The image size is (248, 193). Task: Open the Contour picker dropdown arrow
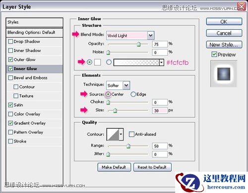[x=121, y=134]
